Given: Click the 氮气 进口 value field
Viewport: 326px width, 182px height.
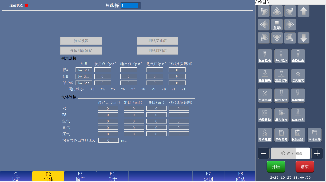Looking at the screenshot, I should pyautogui.click(x=156, y=134).
